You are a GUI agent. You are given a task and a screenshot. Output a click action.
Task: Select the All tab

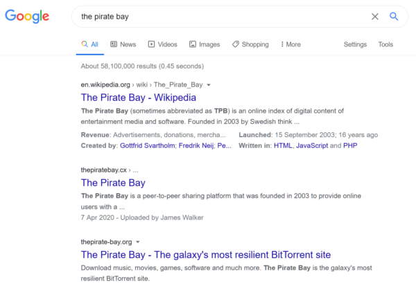point(90,44)
